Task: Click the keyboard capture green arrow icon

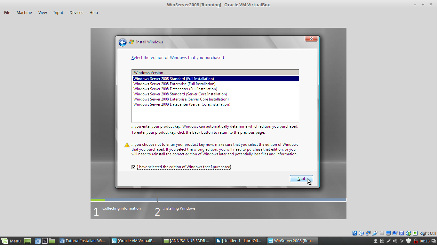Action: tap(415, 233)
